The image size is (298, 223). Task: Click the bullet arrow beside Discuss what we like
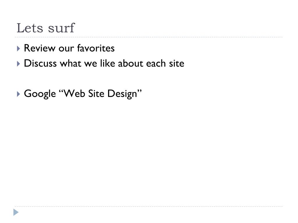pyautogui.click(x=18, y=64)
